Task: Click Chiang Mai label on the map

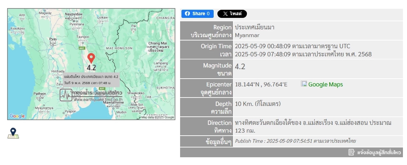Action: 158,44
